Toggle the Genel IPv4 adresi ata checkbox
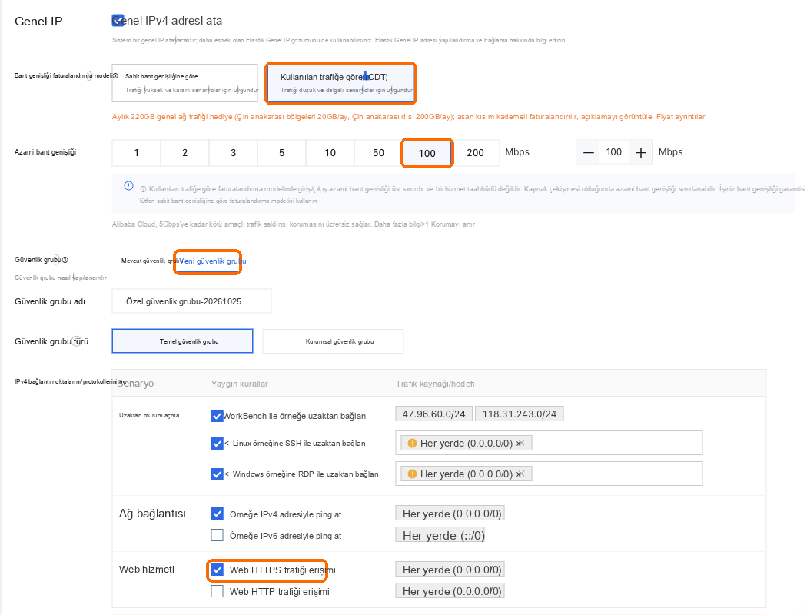 tap(118, 21)
